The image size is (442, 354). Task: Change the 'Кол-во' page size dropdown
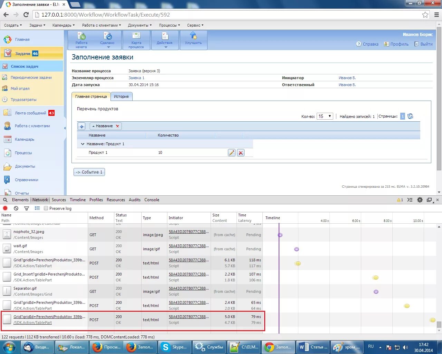click(325, 116)
